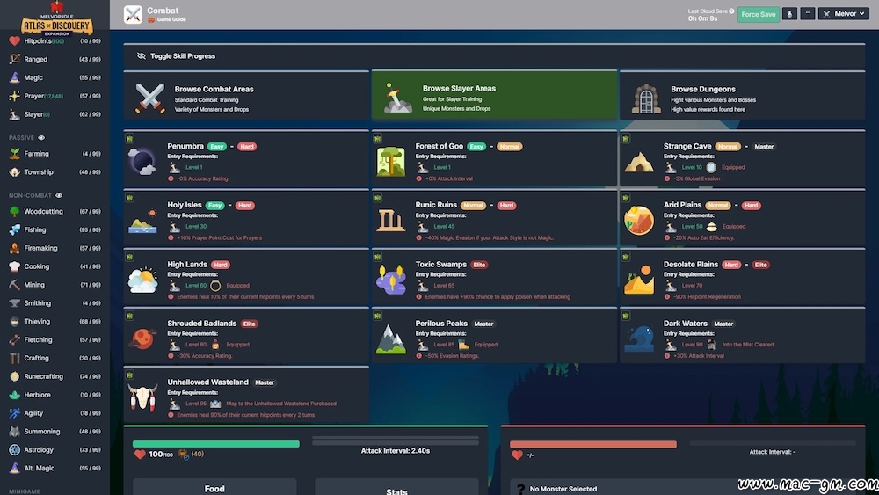This screenshot has height=495, width=879.
Task: Click the Food panel button
Action: tap(214, 488)
